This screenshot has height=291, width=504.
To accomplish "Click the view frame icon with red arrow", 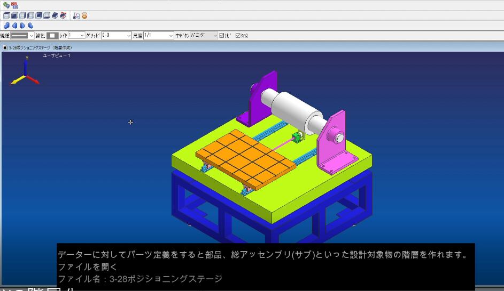I will (76, 15).
